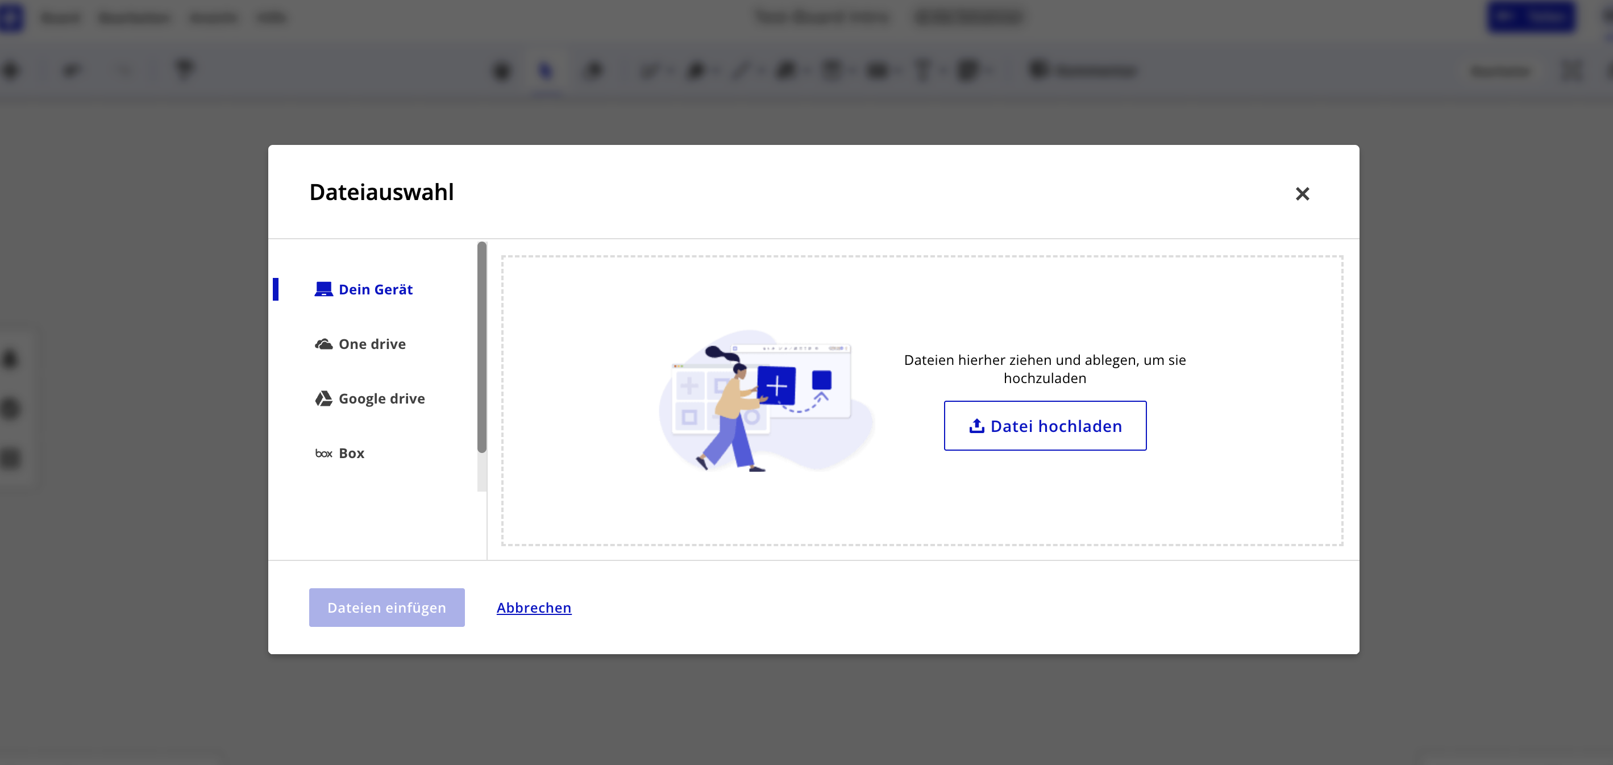Click the app logo in the top-left corner

tap(13, 18)
